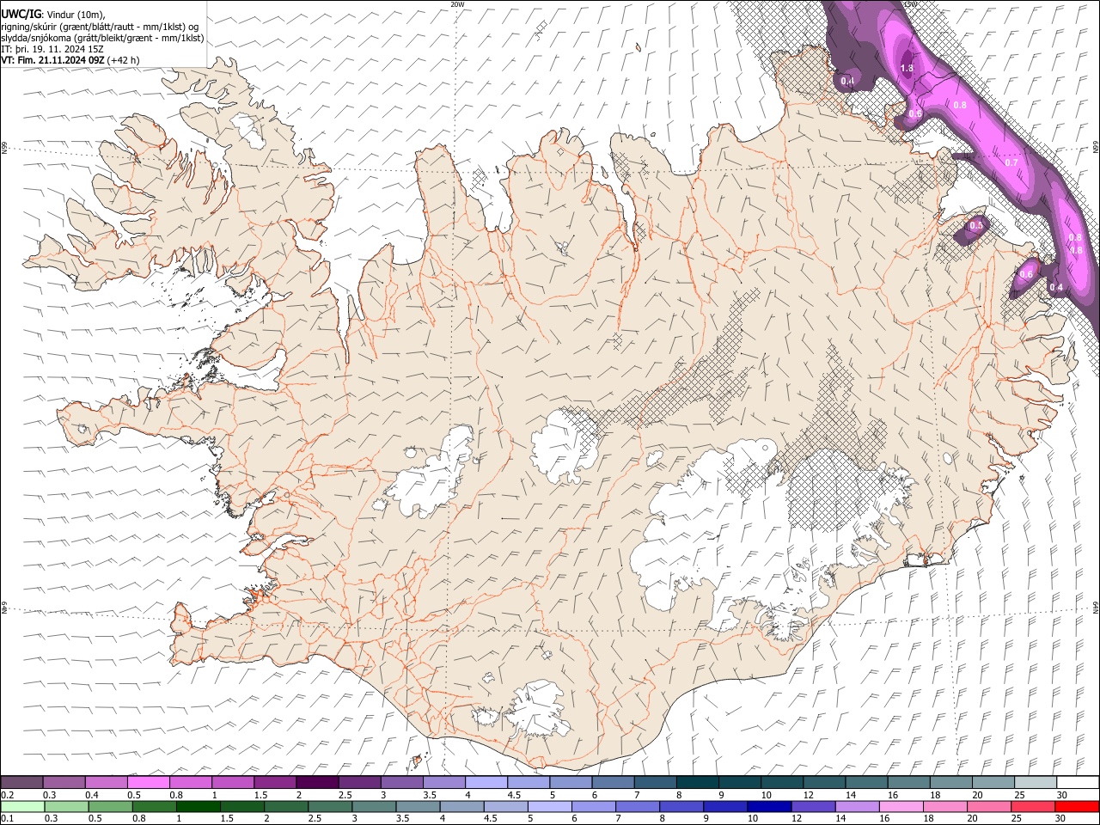The image size is (1100, 825).
Task: Click the 0.2 label under the upper legend row
Action: [x=7, y=795]
